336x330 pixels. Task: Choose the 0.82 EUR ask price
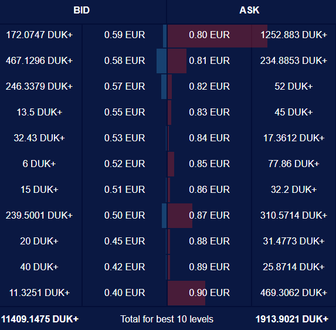[x=209, y=86]
